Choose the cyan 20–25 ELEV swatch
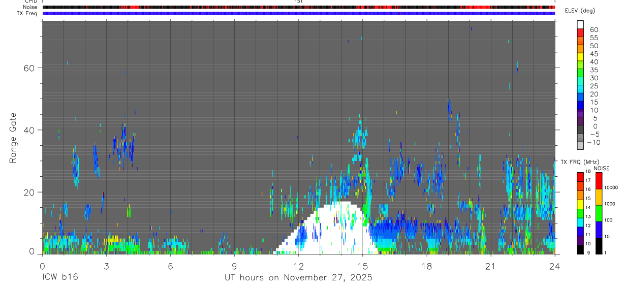The image size is (624, 288). pyautogui.click(x=581, y=89)
